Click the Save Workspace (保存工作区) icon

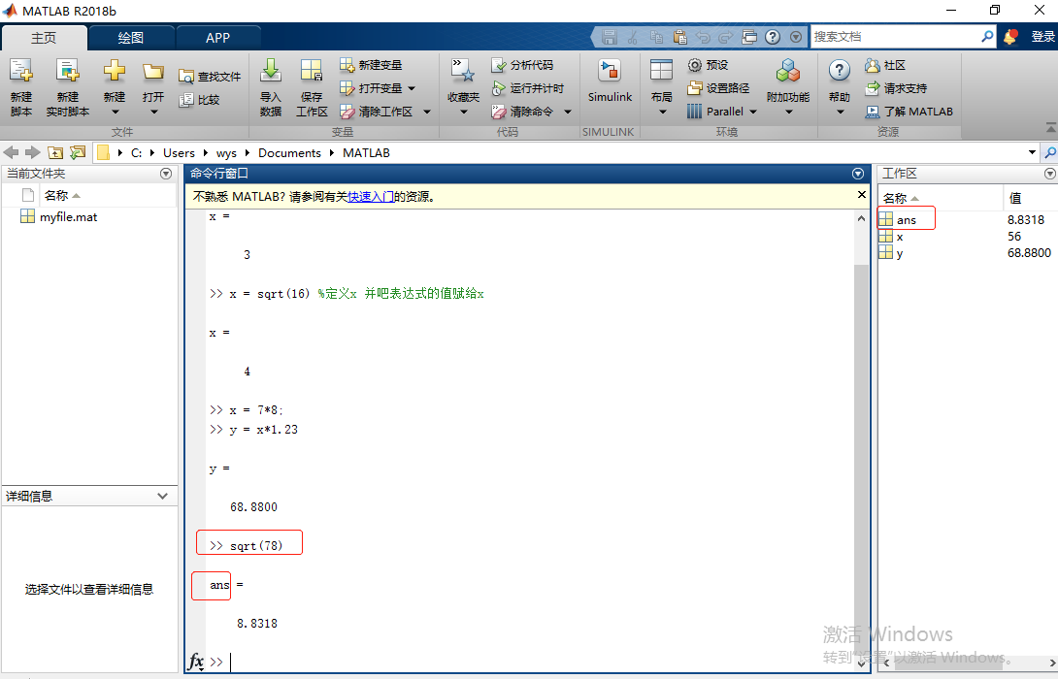(311, 70)
